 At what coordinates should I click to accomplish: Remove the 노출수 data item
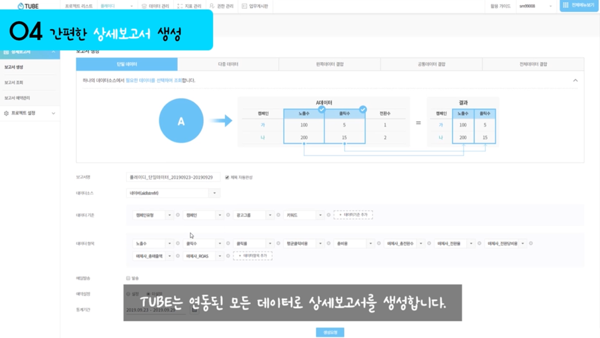[178, 244]
